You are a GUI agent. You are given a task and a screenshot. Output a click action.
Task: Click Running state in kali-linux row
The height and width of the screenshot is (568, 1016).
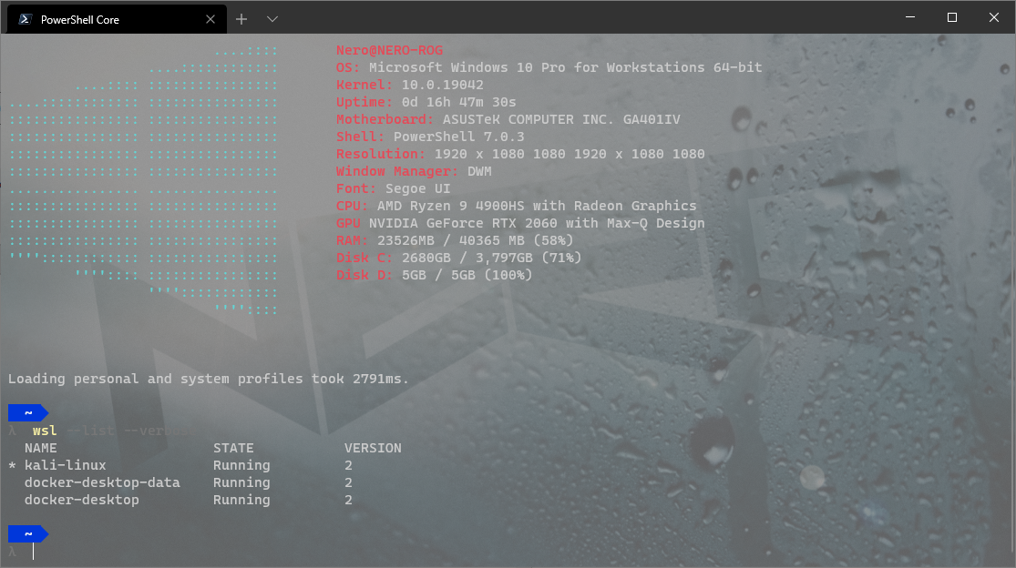click(x=241, y=465)
